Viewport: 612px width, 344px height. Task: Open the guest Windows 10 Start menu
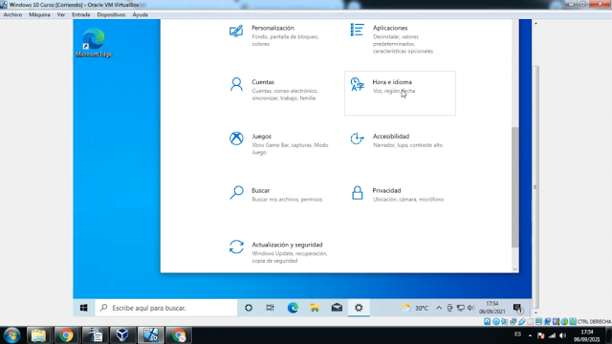83,308
